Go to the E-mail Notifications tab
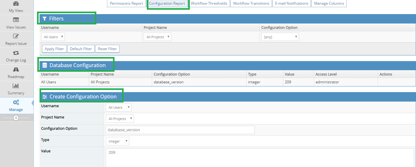The image size is (416, 167). pyautogui.click(x=292, y=3)
